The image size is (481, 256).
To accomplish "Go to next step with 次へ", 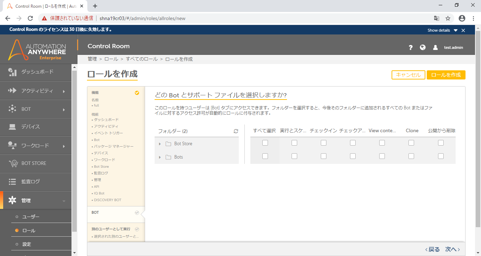I will 452,249.
